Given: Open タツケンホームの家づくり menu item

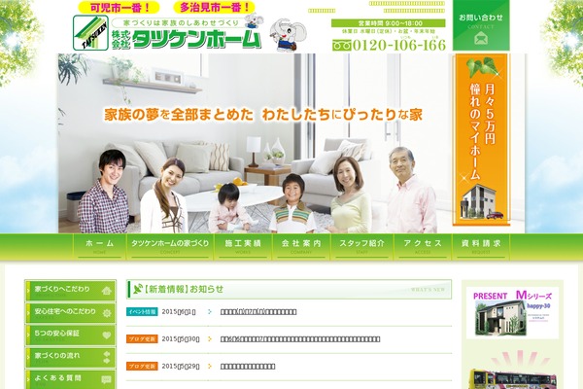Looking at the screenshot, I should tap(170, 247).
